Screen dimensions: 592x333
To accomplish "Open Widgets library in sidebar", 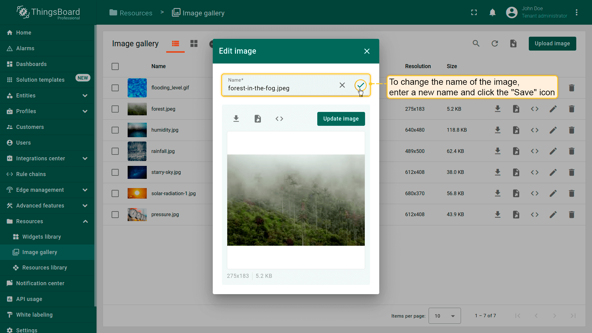I will [x=42, y=237].
